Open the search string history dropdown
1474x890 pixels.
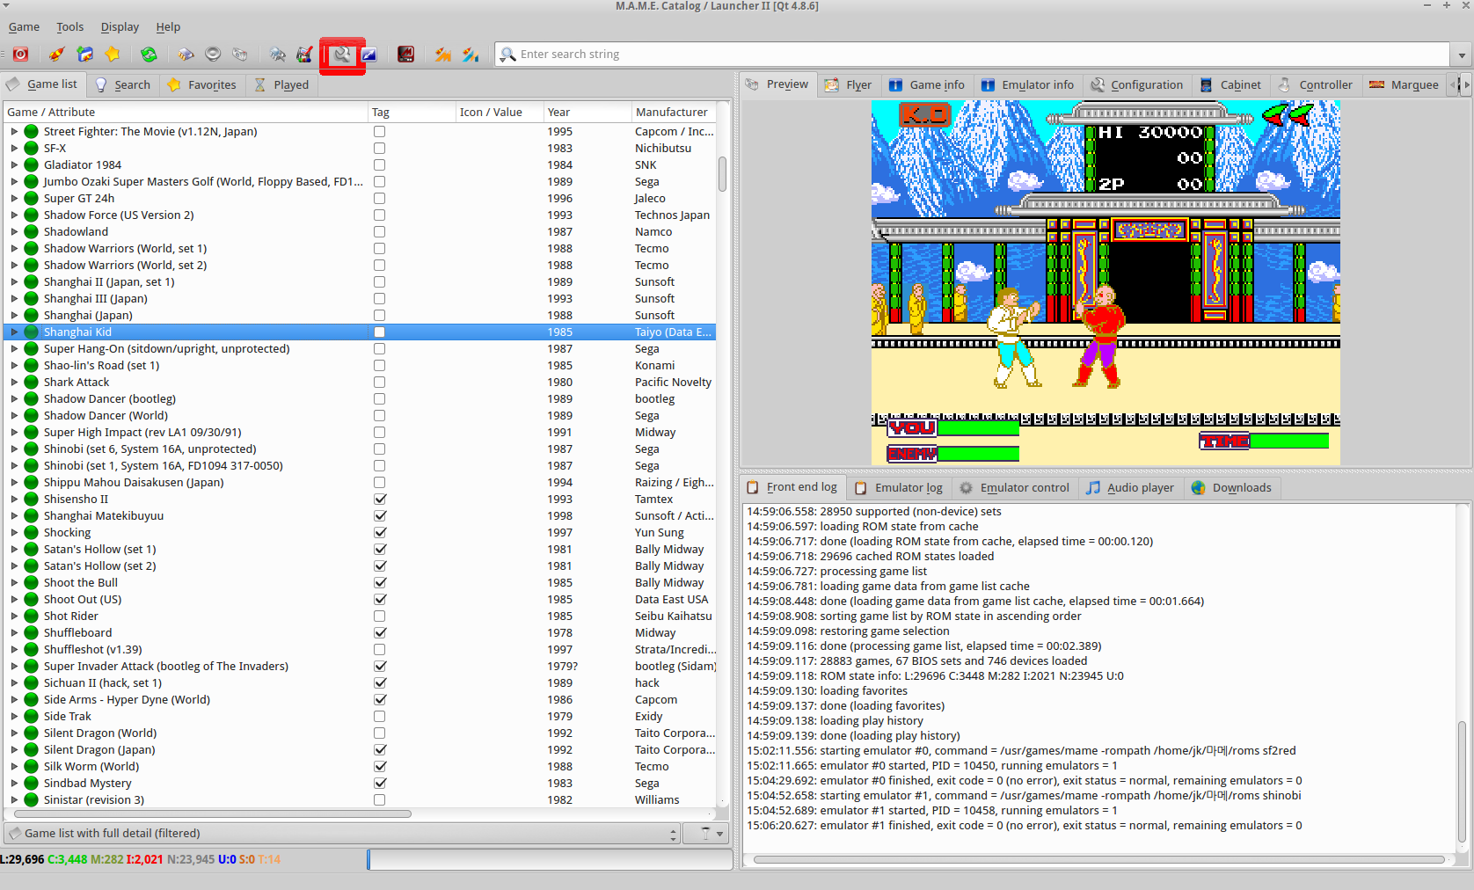coord(1462,55)
